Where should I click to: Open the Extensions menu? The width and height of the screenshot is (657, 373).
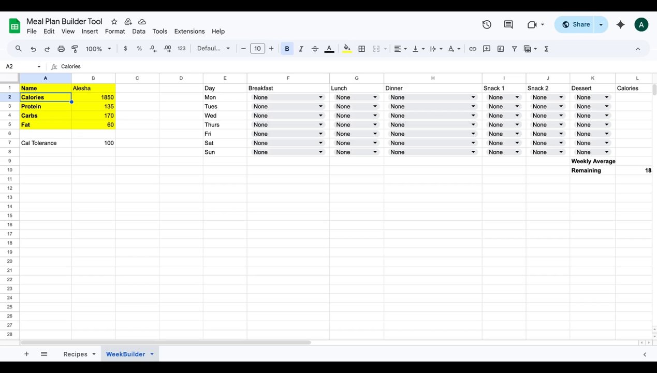coord(189,31)
